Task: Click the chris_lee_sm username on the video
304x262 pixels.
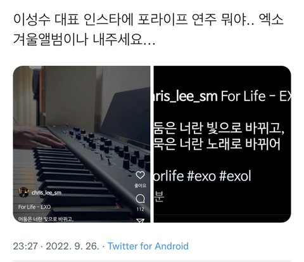Action: (x=46, y=193)
